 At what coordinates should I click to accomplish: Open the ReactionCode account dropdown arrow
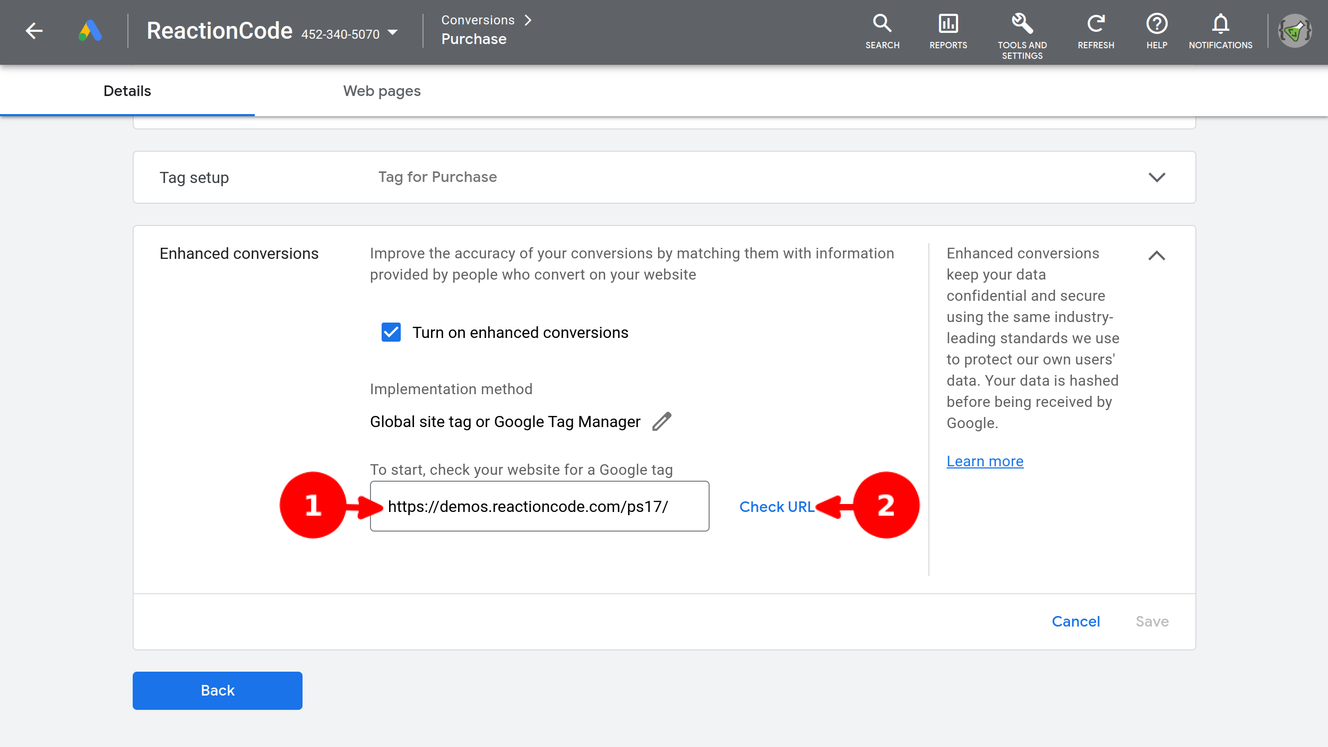click(393, 33)
